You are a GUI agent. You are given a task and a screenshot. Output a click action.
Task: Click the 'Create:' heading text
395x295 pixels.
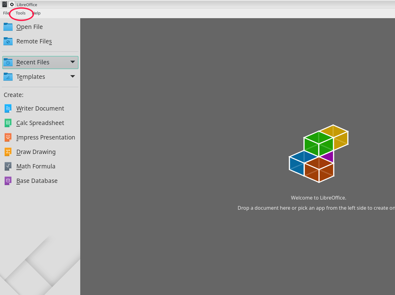pyautogui.click(x=14, y=95)
